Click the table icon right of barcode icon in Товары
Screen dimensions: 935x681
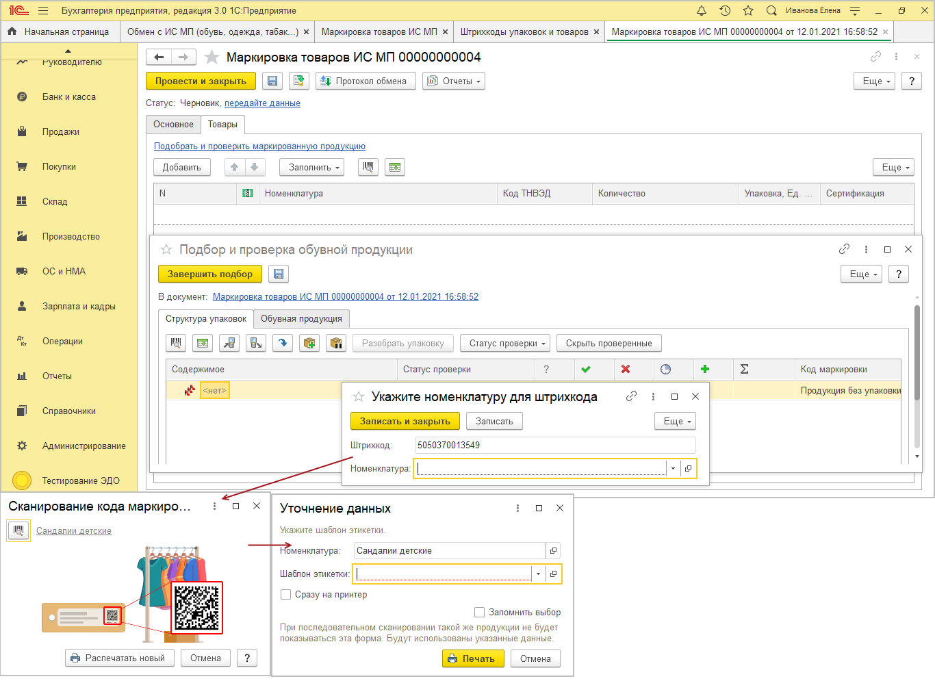pyautogui.click(x=394, y=167)
